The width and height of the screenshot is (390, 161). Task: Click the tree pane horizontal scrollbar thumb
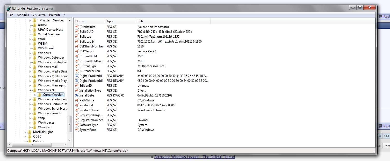coord(32,145)
